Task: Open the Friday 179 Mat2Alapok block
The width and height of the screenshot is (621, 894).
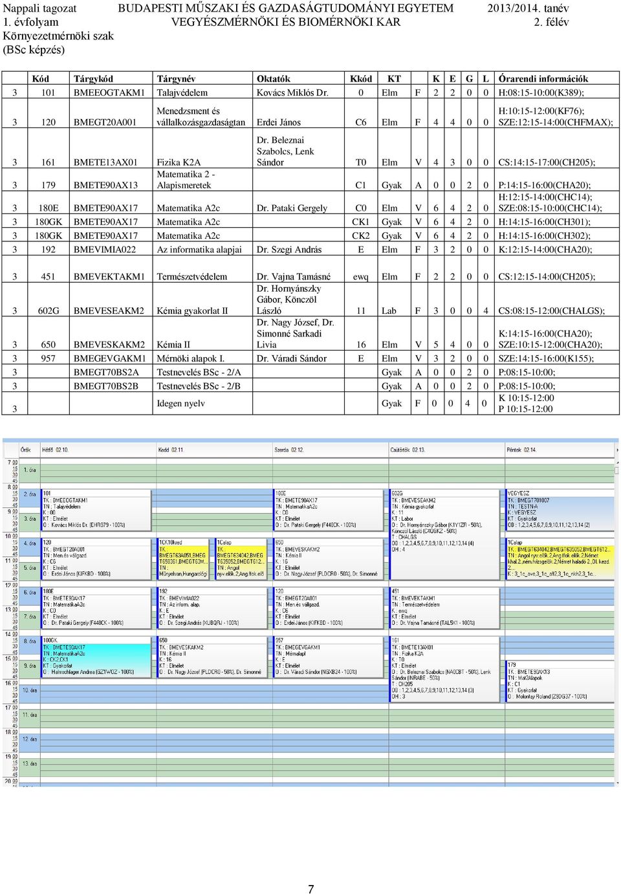Action: click(x=561, y=682)
